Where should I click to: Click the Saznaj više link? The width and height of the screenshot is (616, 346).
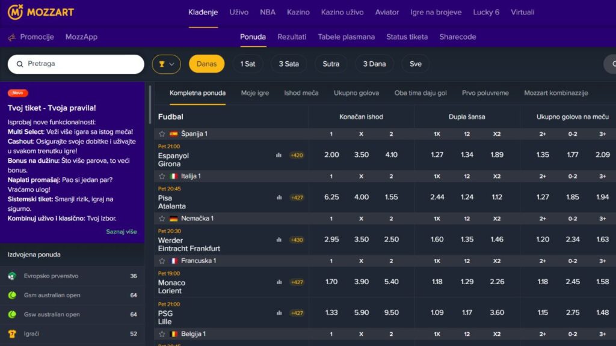tap(122, 232)
